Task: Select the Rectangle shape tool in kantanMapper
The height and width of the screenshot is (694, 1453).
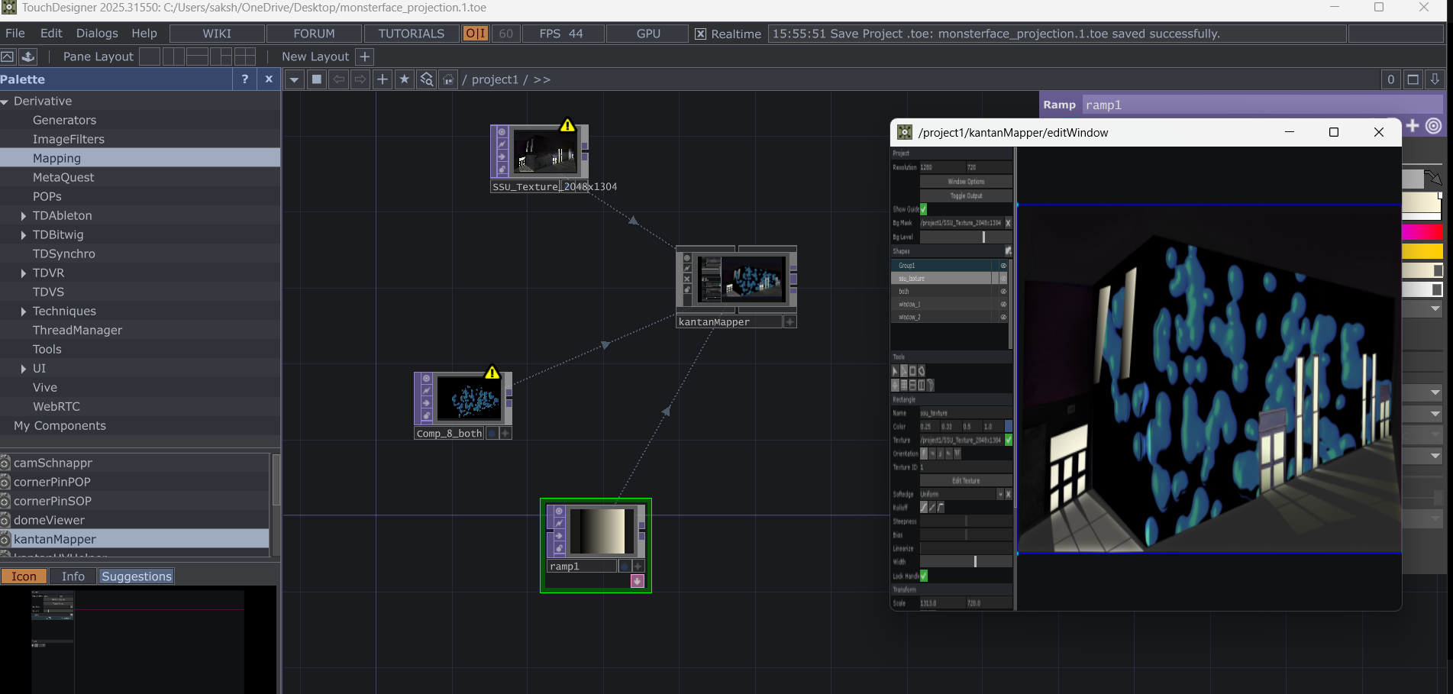Action: 912,370
